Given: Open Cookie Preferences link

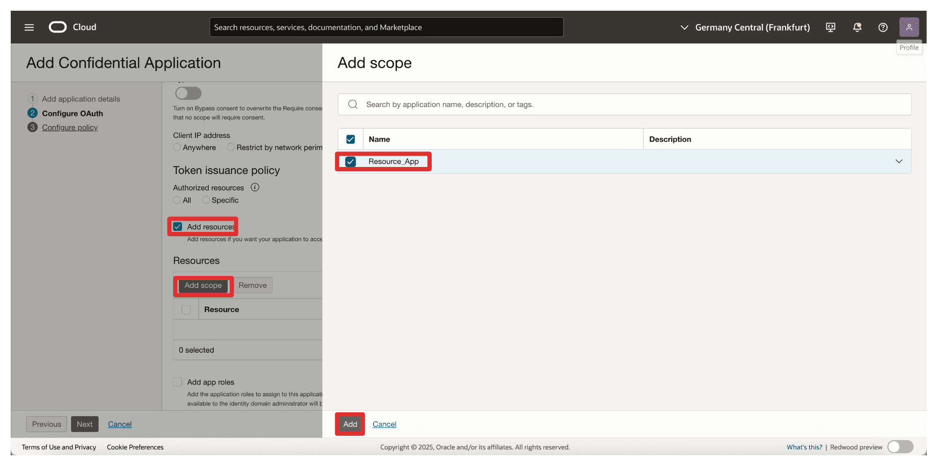Looking at the screenshot, I should (x=135, y=447).
